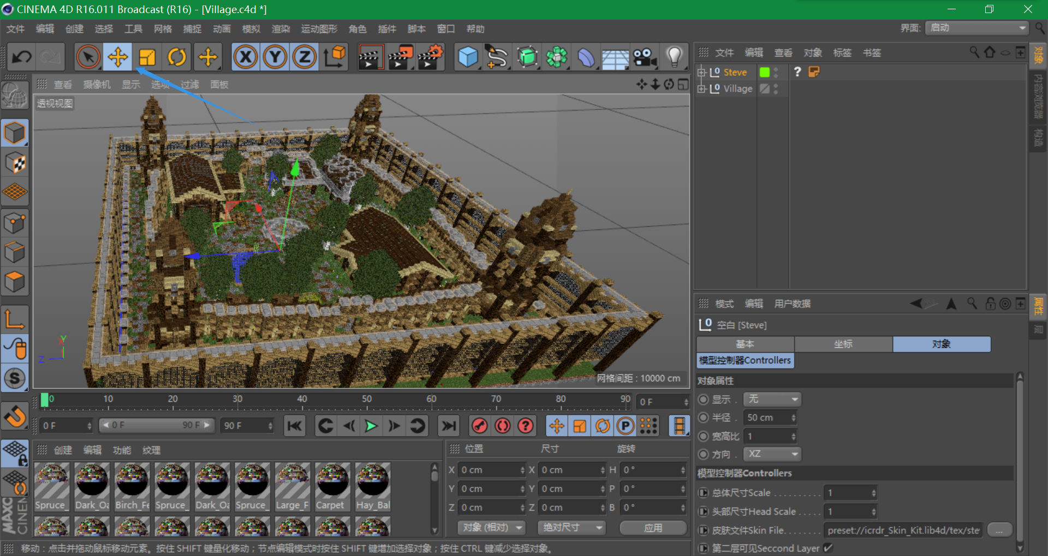Open the 运动图形 menu

(x=319, y=29)
